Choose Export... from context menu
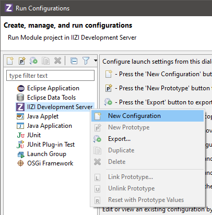 pyautogui.click(x=147, y=139)
